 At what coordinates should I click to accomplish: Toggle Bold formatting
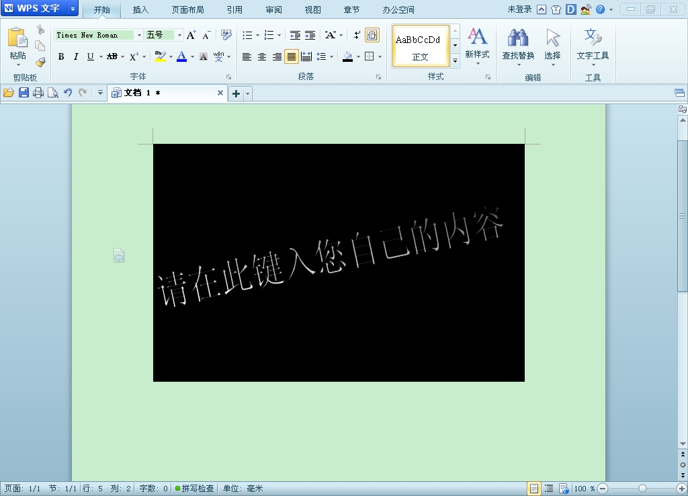pos(61,56)
